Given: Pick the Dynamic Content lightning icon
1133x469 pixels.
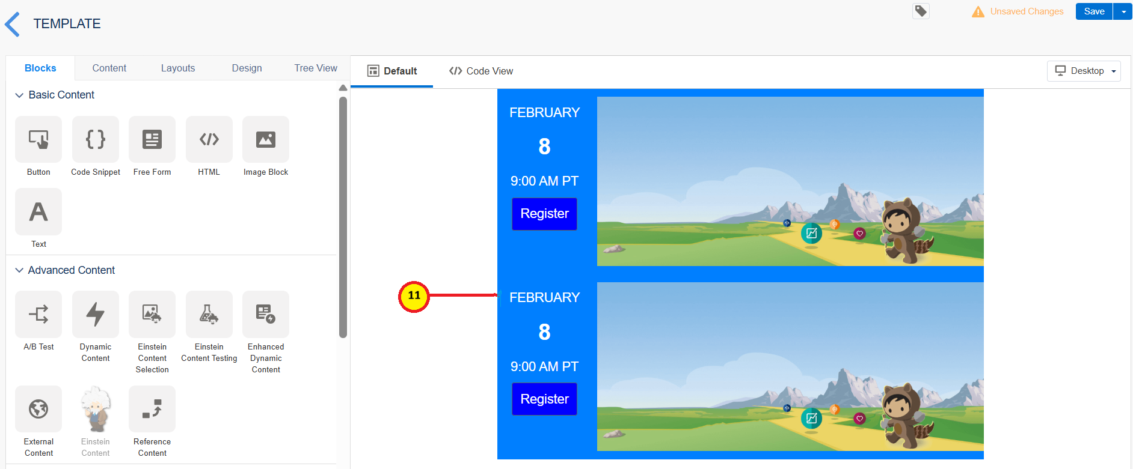Looking at the screenshot, I should click(x=96, y=314).
